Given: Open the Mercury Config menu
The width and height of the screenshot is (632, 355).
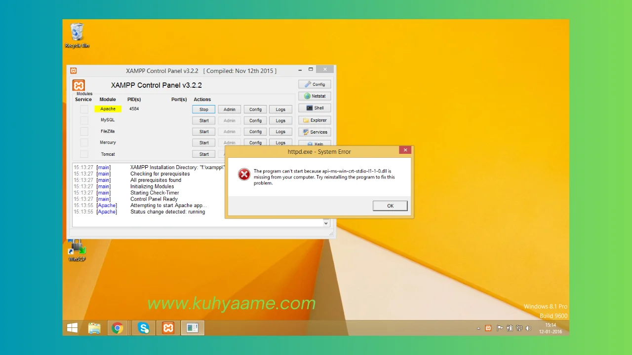Looking at the screenshot, I should pos(255,142).
